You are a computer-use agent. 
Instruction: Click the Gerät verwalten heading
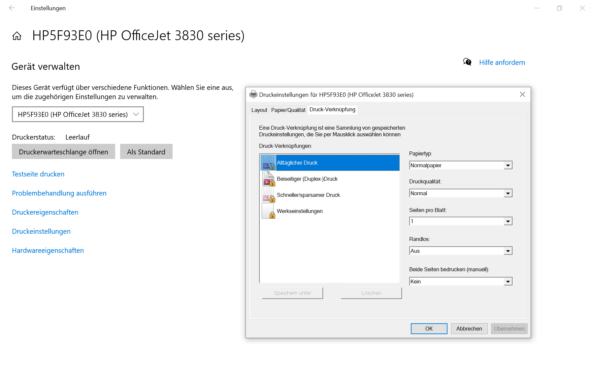(46, 66)
